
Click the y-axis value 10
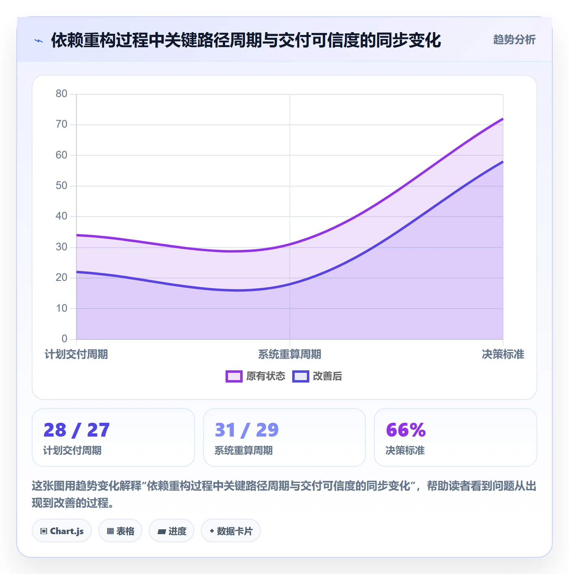coord(61,309)
